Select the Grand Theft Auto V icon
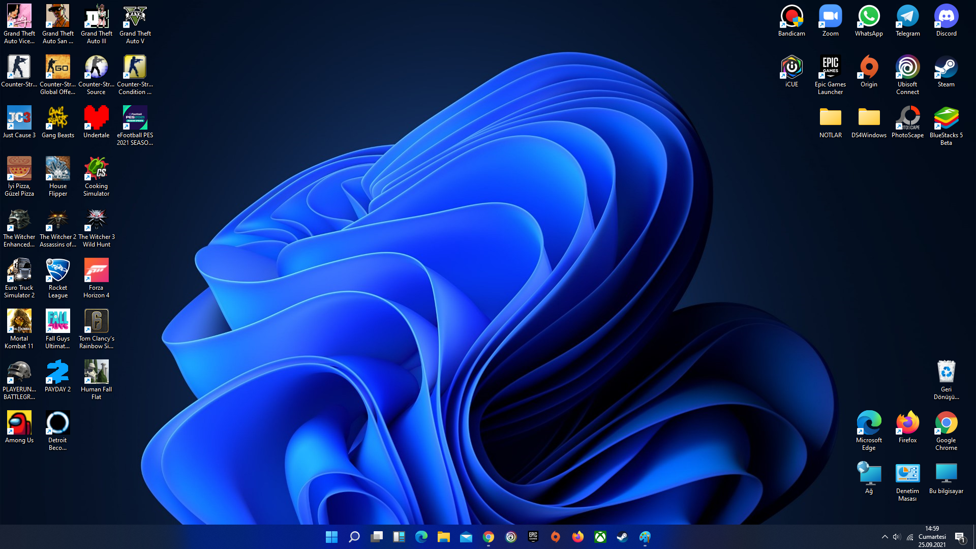The width and height of the screenshot is (976, 549). (135, 17)
